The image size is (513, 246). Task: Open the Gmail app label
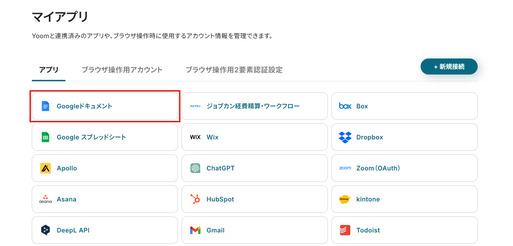pos(215,230)
